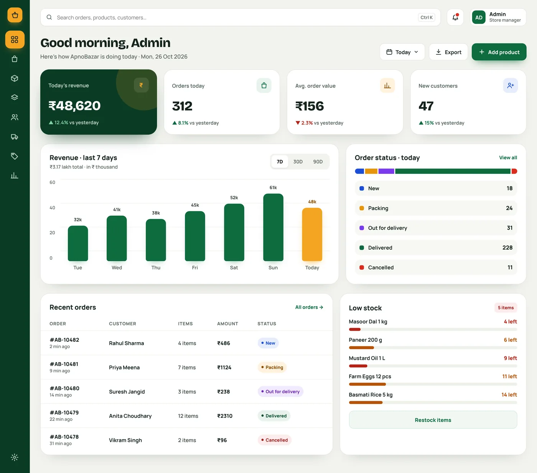537x473 pixels.
Task: Open the products box sidebar icon
Action: click(x=15, y=78)
